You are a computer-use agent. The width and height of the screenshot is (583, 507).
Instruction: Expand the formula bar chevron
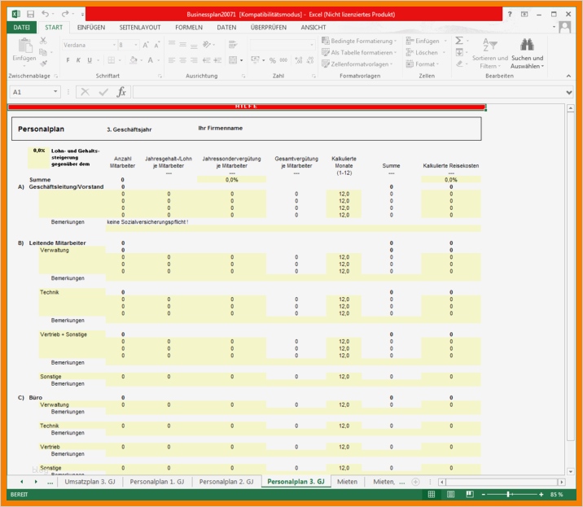(569, 92)
